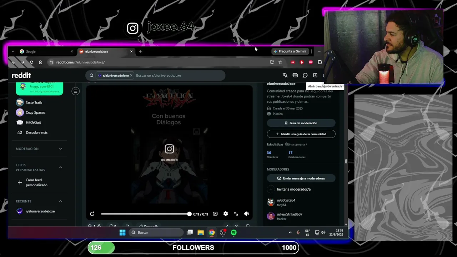Click the install app icon in address bar
Image resolution: width=457 pixels, height=257 pixels.
pyautogui.click(x=272, y=62)
